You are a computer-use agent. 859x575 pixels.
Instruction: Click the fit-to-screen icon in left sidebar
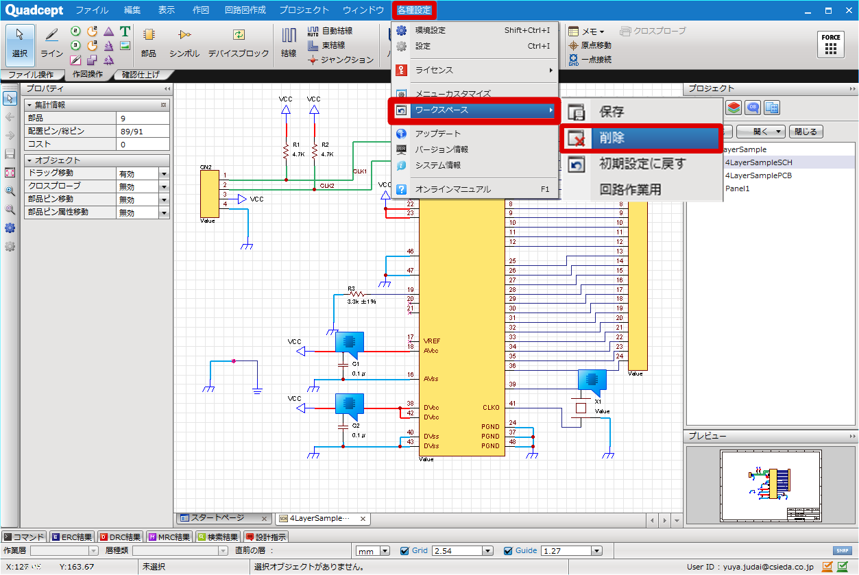click(x=10, y=173)
